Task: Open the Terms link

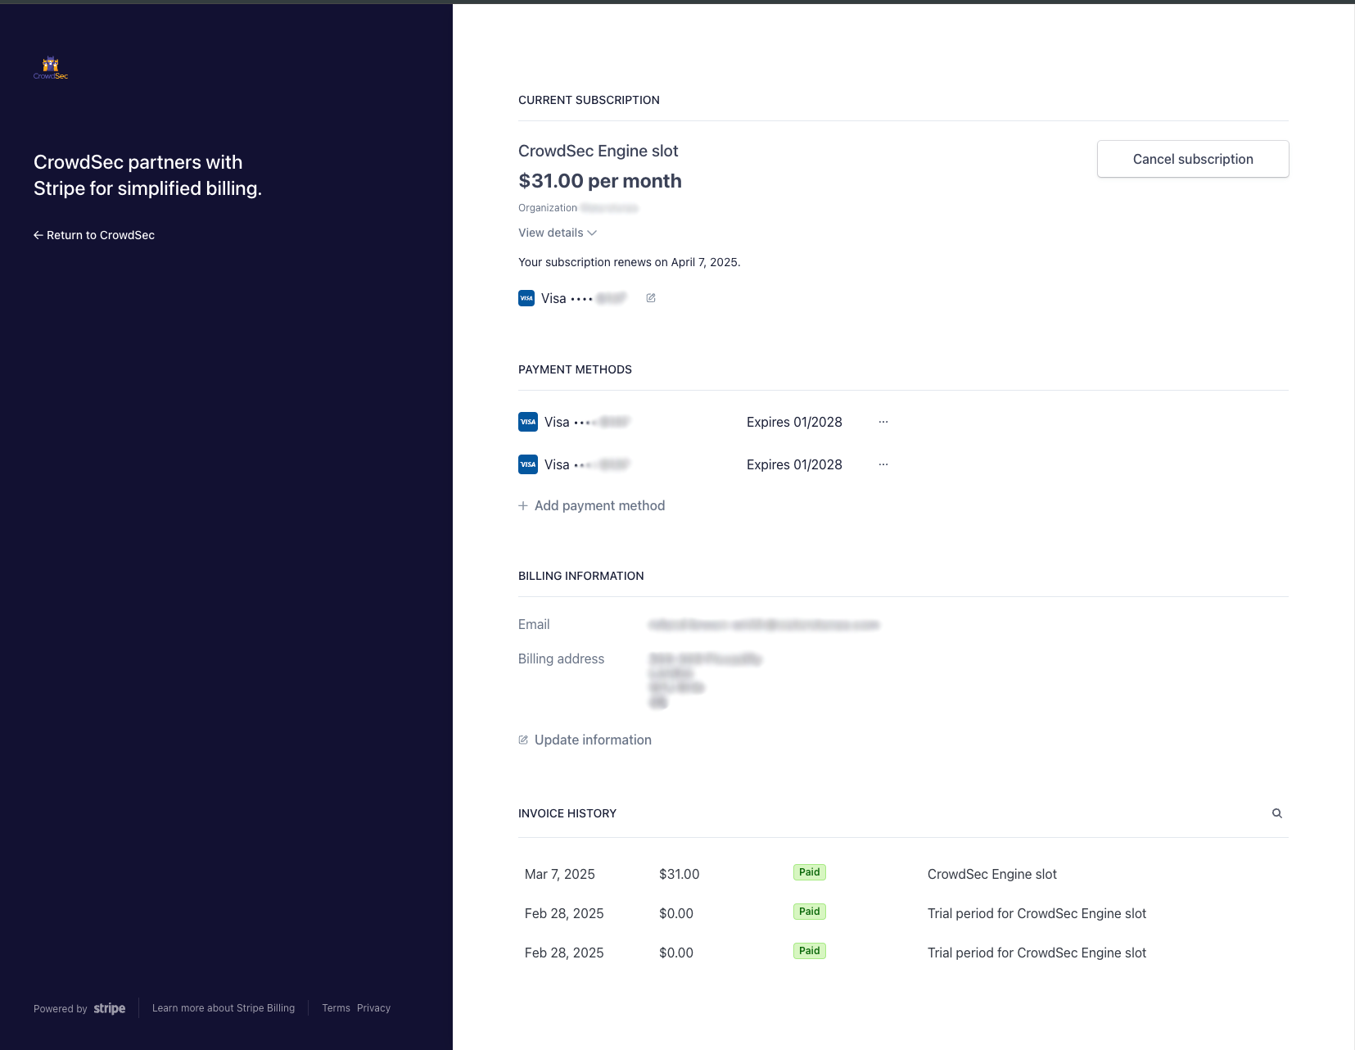Action: (x=336, y=1008)
